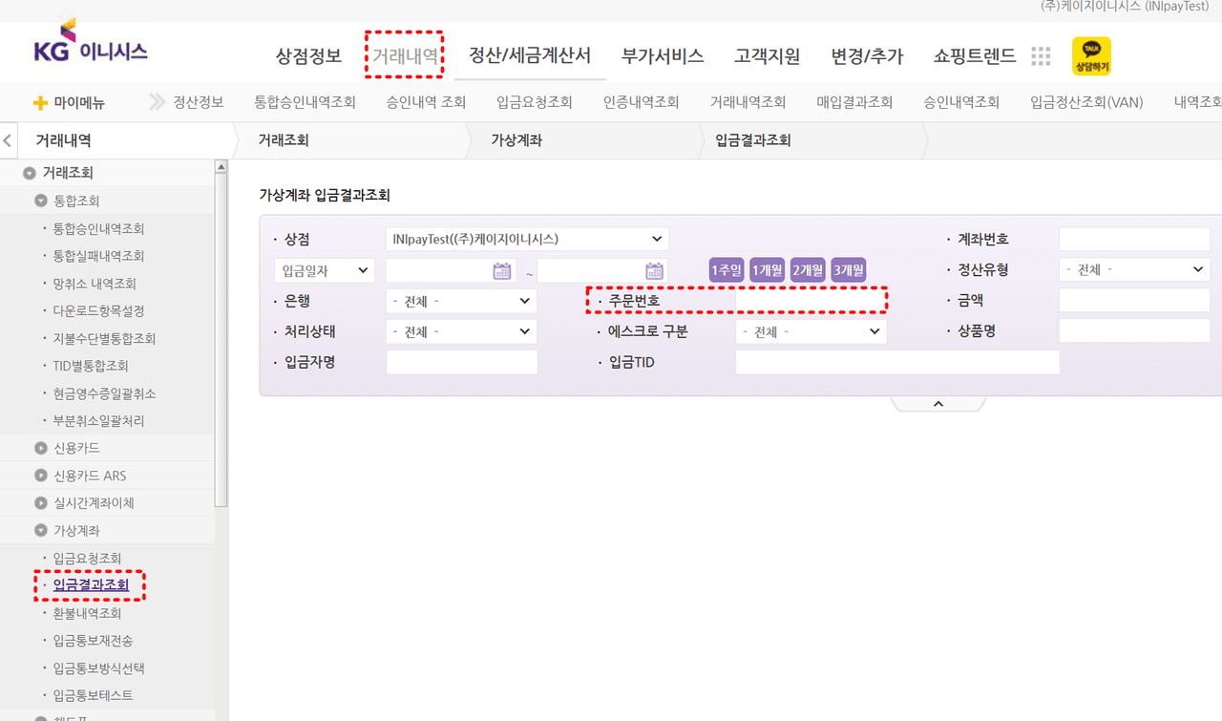This screenshot has height=721, width=1222.
Task: Collapse the left sidebar with arrow
Action: click(9, 141)
